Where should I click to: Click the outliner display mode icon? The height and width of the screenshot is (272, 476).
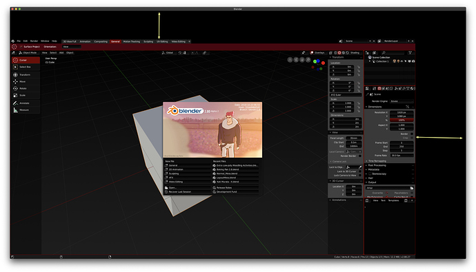click(375, 53)
